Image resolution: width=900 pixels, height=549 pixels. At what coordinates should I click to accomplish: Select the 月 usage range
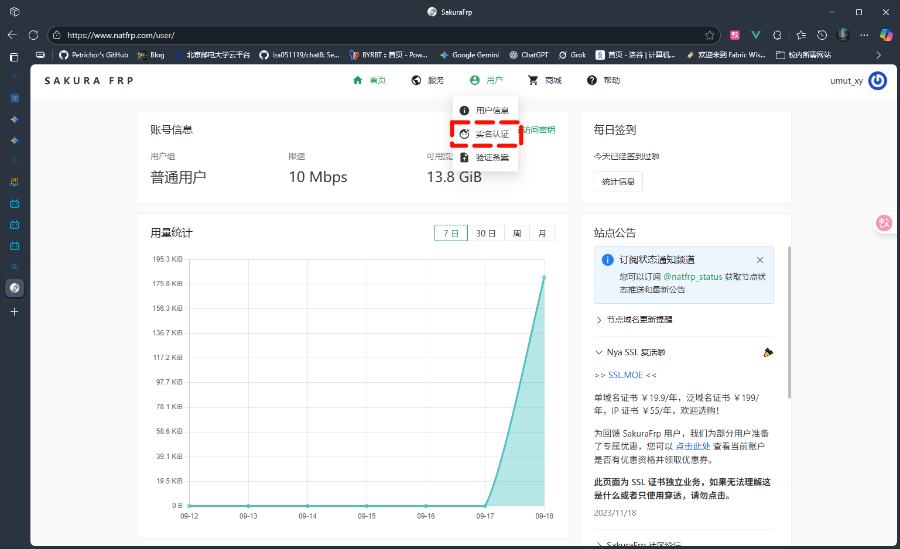click(x=542, y=233)
